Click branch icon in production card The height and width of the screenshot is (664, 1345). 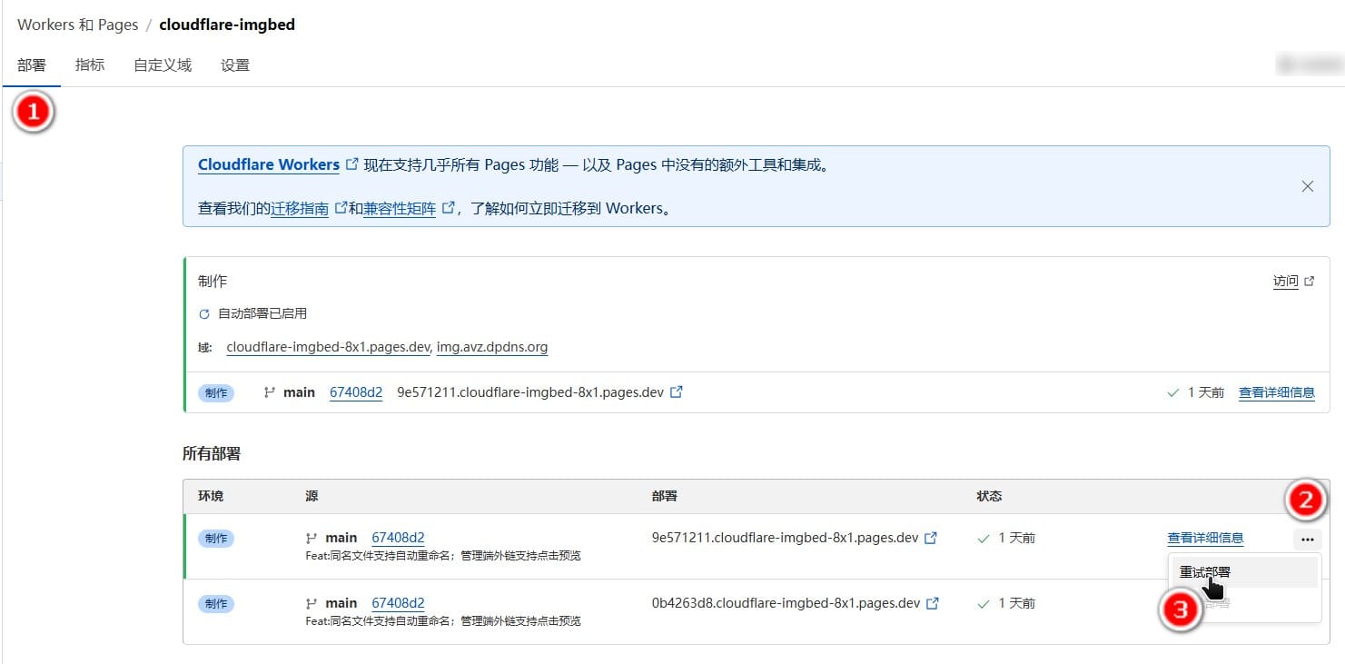tap(269, 393)
